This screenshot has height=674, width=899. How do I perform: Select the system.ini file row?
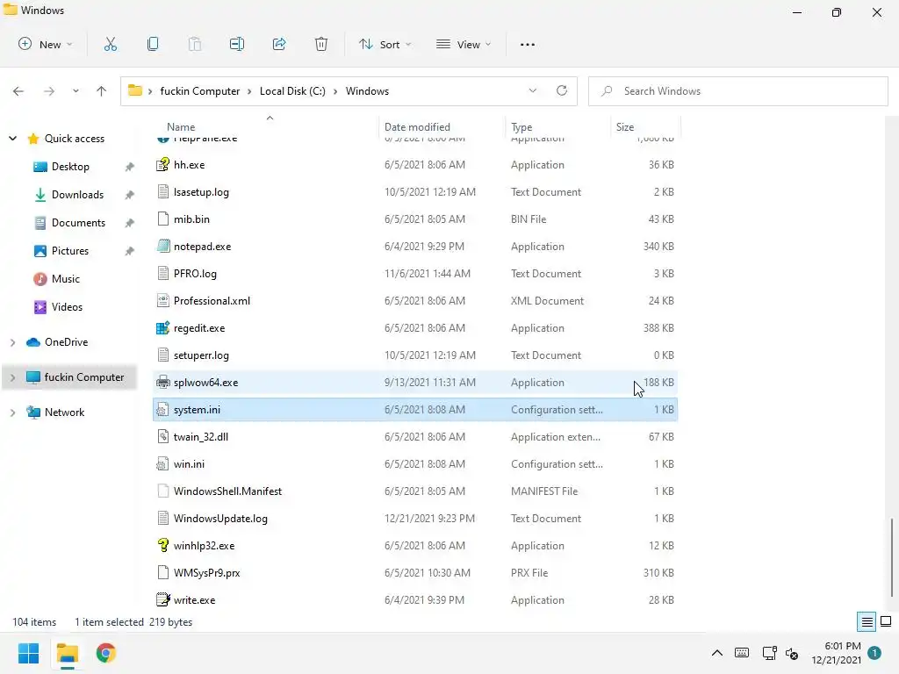pyautogui.click(x=415, y=410)
